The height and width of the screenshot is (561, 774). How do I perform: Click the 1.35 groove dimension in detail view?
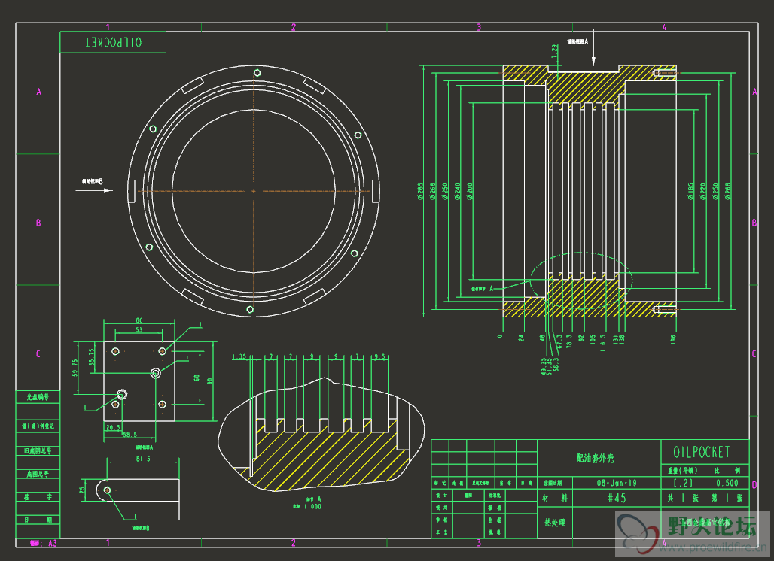(x=239, y=356)
